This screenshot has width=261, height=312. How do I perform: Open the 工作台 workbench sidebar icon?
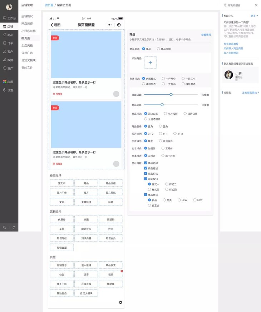(5, 18)
